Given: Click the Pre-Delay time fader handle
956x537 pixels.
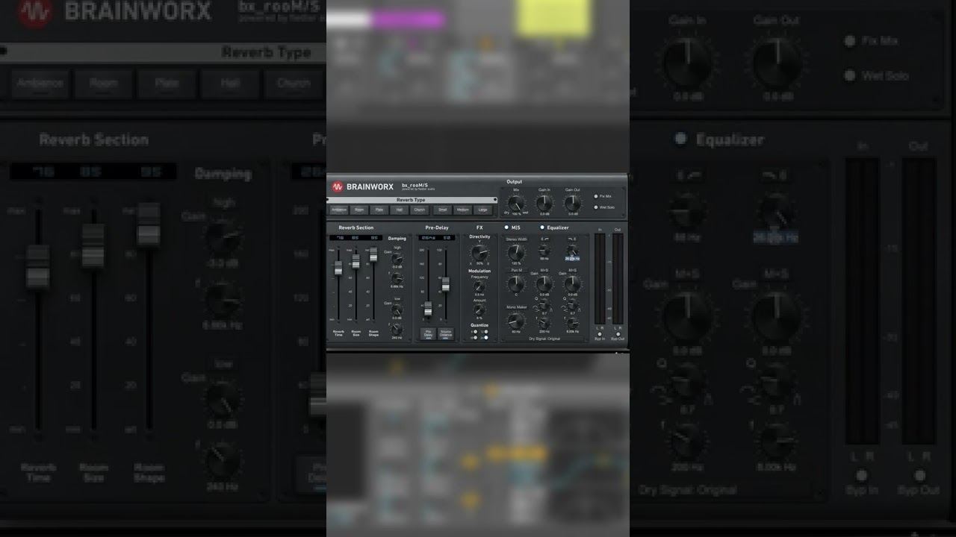Looking at the screenshot, I should [428, 309].
